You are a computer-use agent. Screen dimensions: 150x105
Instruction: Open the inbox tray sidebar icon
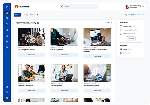pos(7,87)
